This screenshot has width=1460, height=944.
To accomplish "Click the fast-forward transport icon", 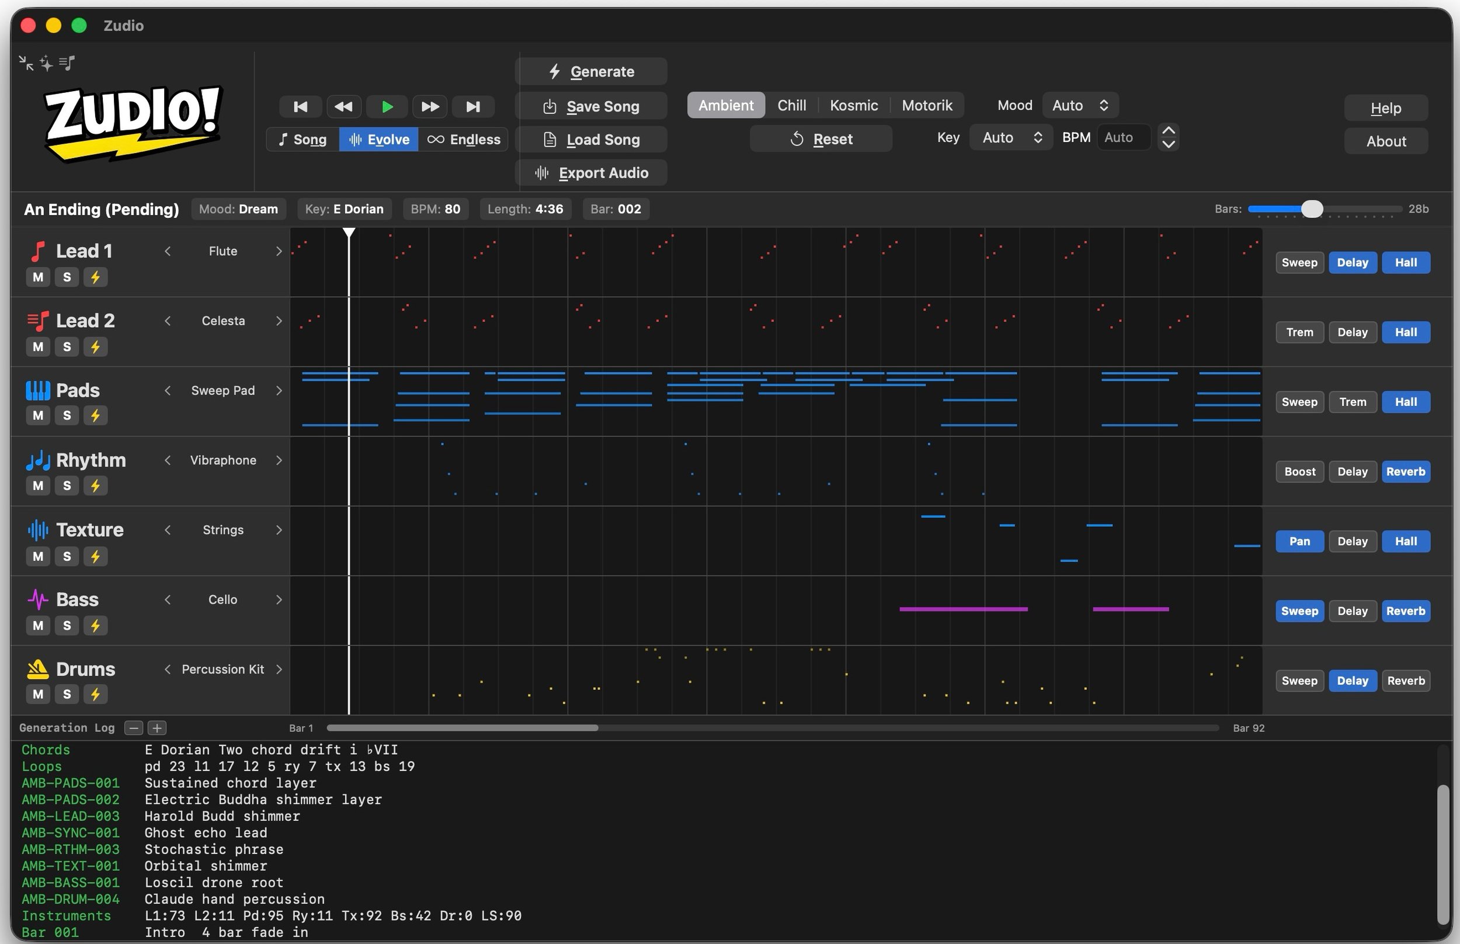I will coord(429,107).
